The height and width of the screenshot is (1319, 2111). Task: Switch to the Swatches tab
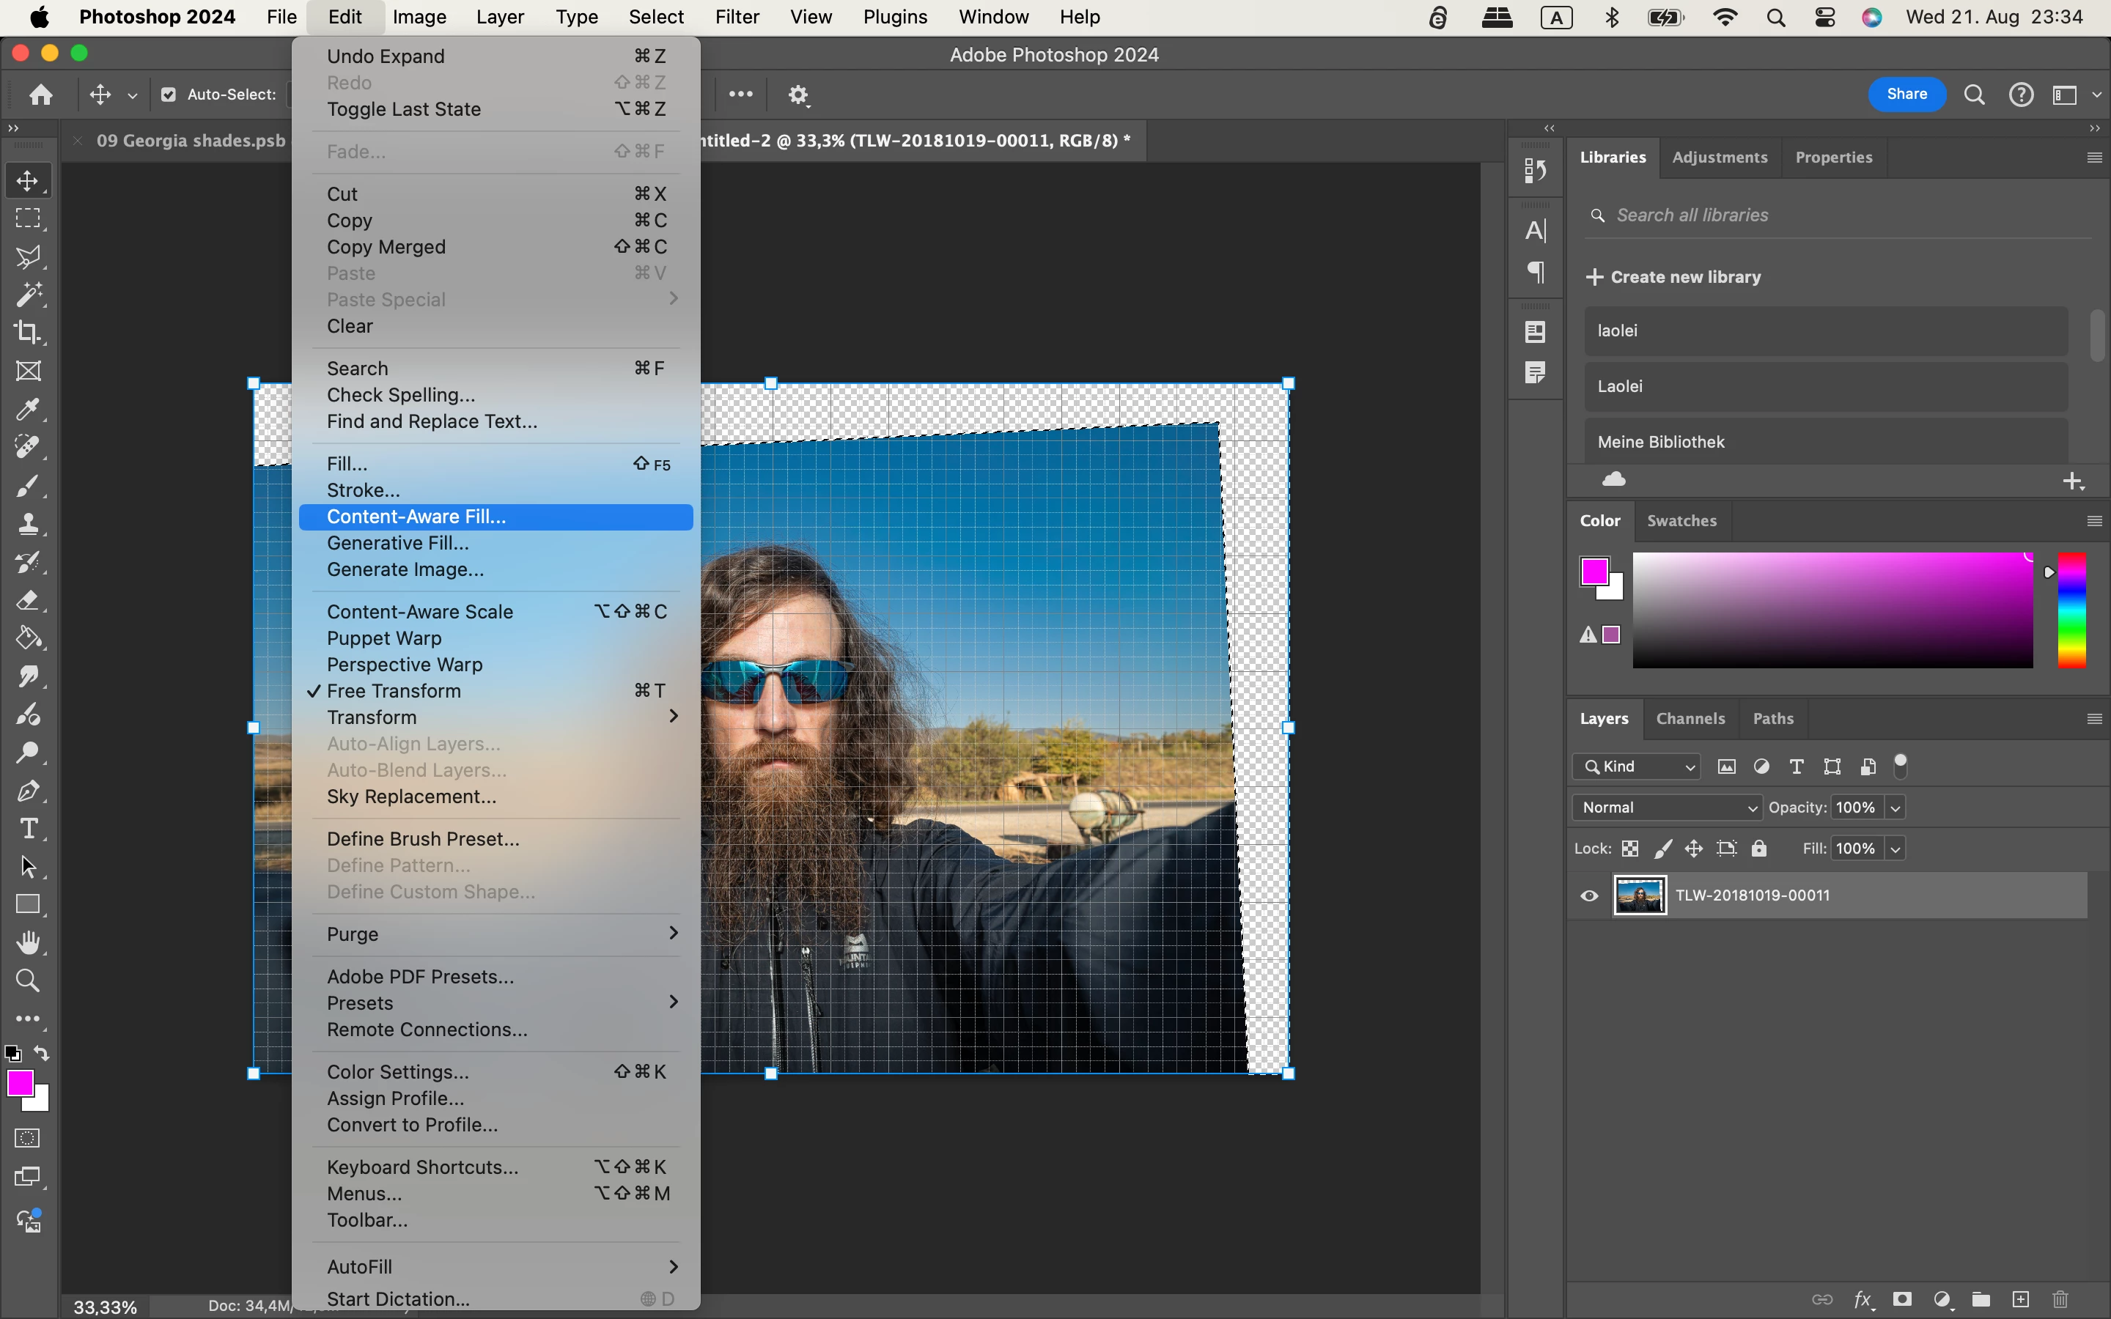click(x=1681, y=521)
